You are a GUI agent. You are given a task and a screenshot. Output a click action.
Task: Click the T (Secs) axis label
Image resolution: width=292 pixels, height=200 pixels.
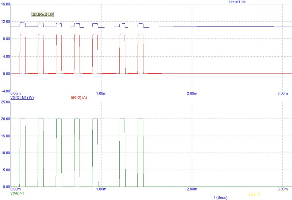[x=220, y=197]
